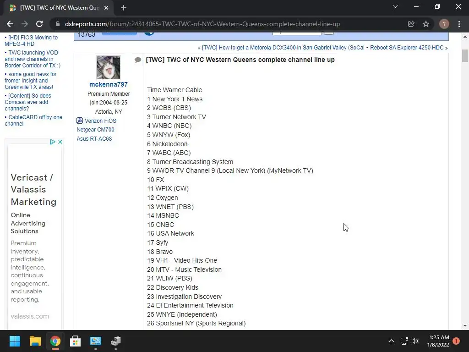Image resolution: width=469 pixels, height=352 pixels.
Task: Select the '23 Investigation Discovery' line
Action: (x=184, y=297)
